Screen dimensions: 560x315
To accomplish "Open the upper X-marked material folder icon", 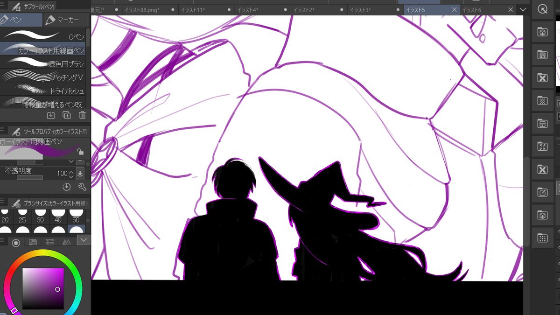I will click(x=542, y=78).
